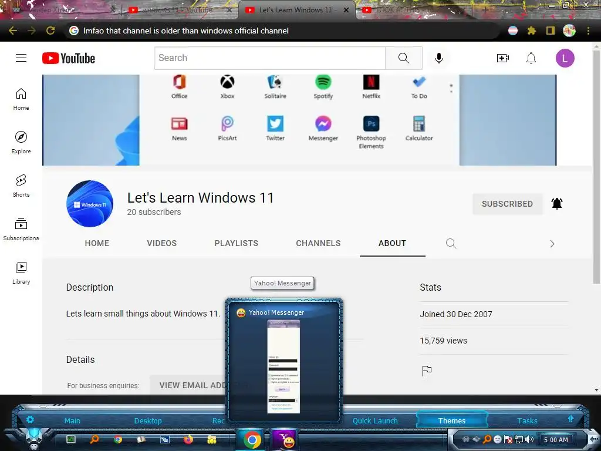Click the system tray volume speaker
The image size is (601, 451).
pyautogui.click(x=530, y=439)
